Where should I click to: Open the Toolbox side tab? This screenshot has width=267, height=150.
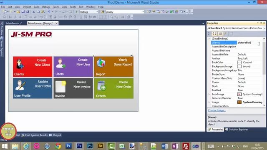(2, 29)
